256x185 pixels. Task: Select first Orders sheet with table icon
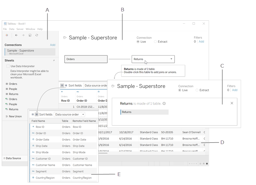point(11,84)
